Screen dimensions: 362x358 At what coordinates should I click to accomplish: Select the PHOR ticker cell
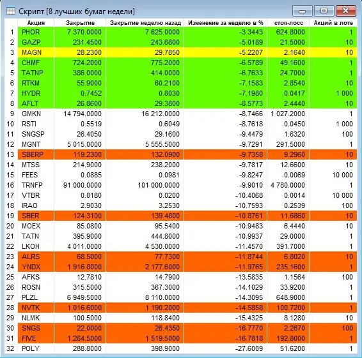coord(36,32)
